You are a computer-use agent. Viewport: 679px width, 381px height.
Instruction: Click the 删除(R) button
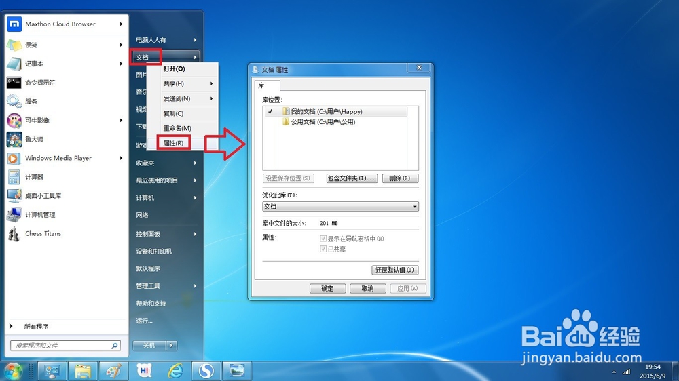(400, 178)
